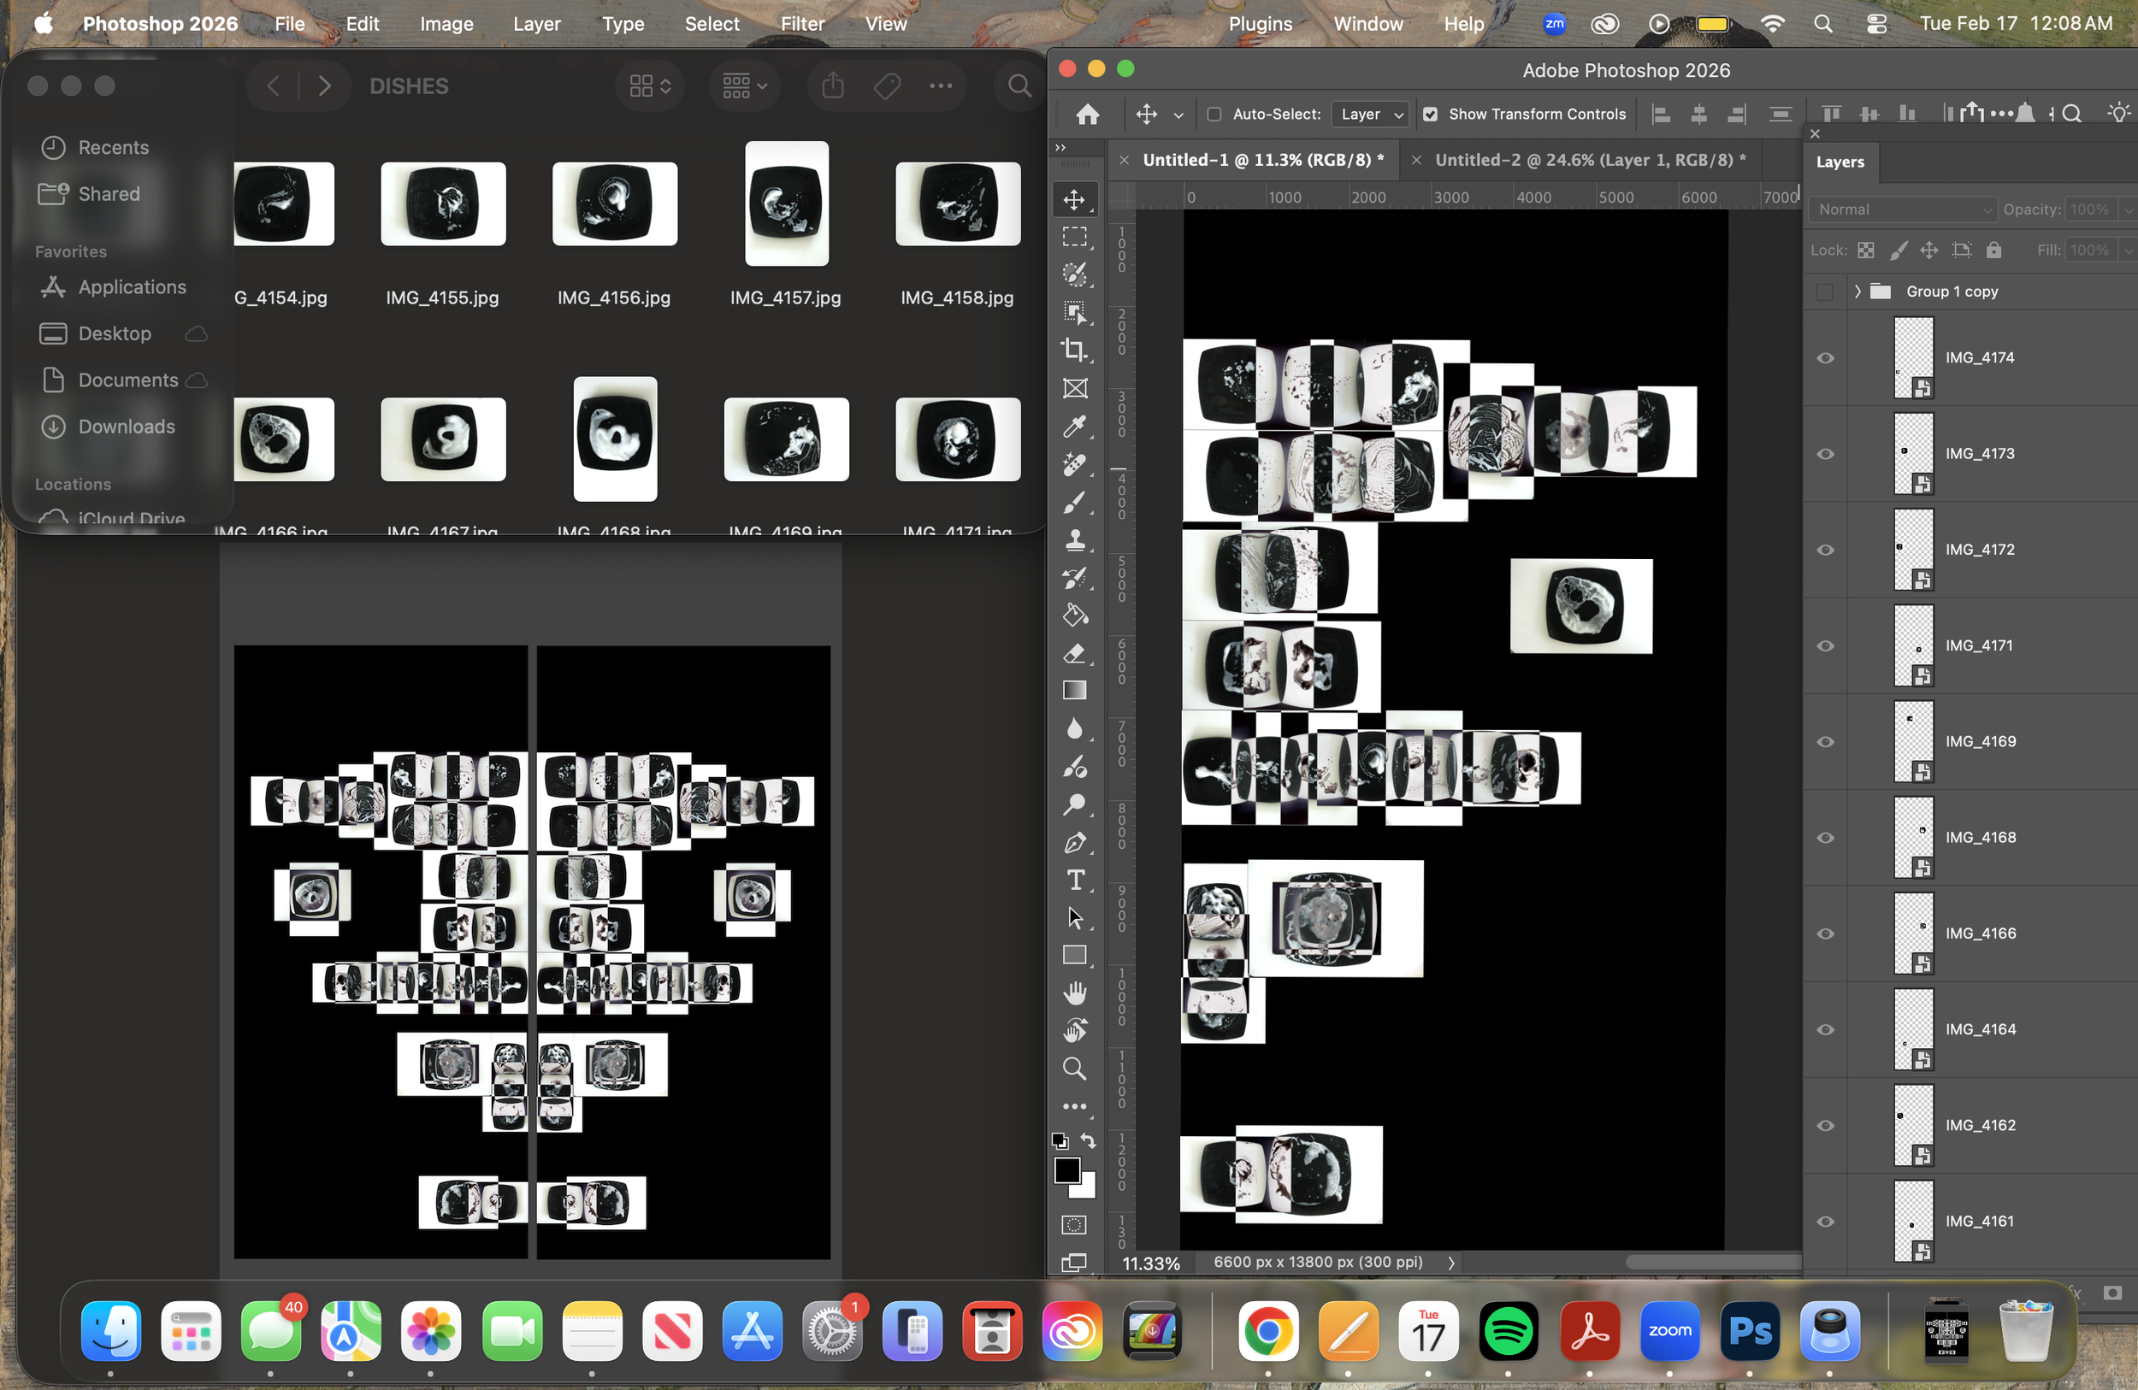Choose the Pen tool

click(1074, 842)
